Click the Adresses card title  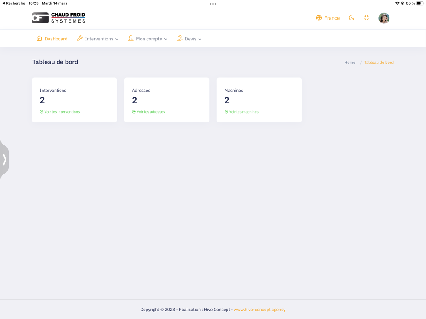(141, 91)
